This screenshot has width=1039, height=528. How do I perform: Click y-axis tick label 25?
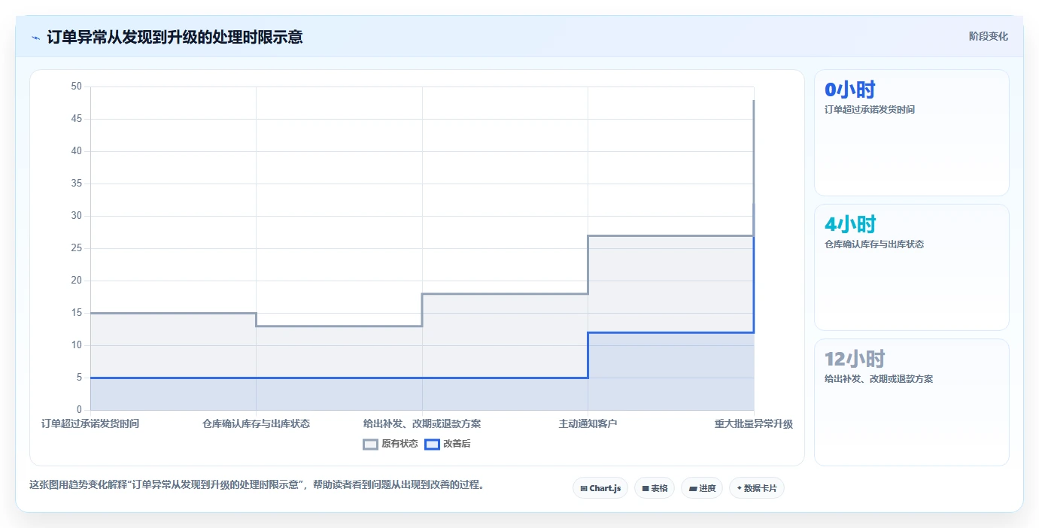76,248
